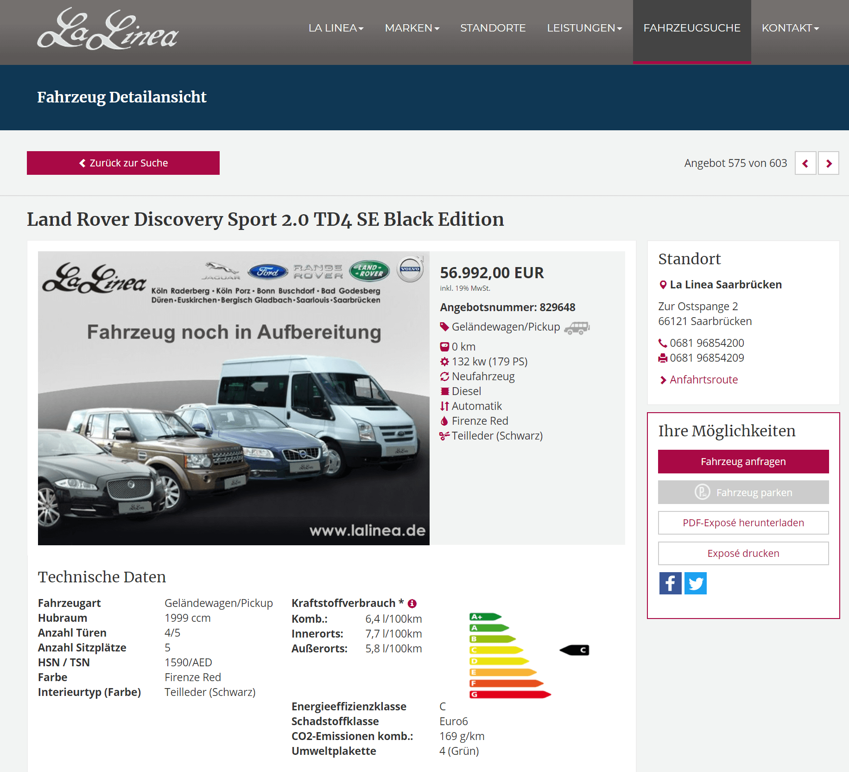
Task: Click the gear icon beside 132 kw
Action: click(444, 361)
